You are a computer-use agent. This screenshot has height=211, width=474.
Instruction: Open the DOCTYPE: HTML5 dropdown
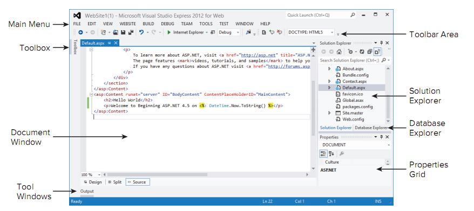coord(311,32)
